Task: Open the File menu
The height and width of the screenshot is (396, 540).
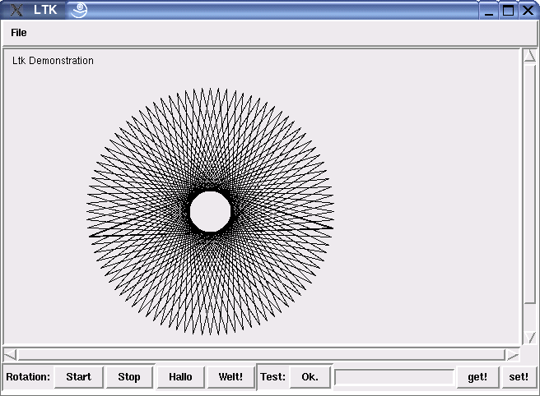Action: (18, 33)
